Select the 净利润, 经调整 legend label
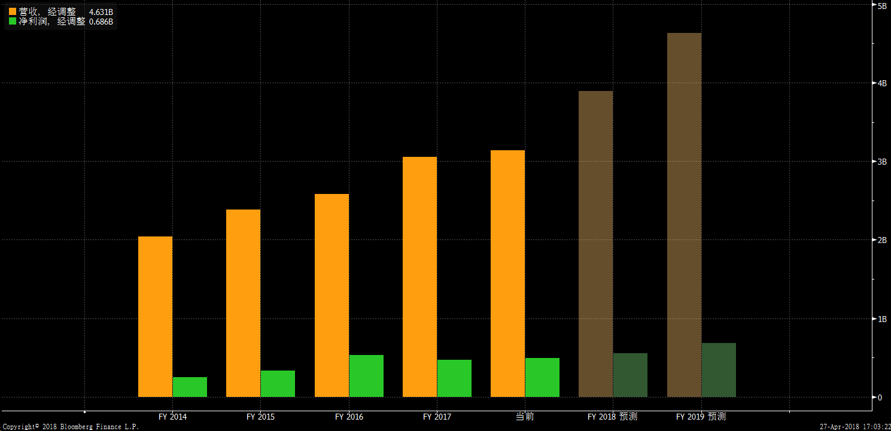 [x=51, y=22]
